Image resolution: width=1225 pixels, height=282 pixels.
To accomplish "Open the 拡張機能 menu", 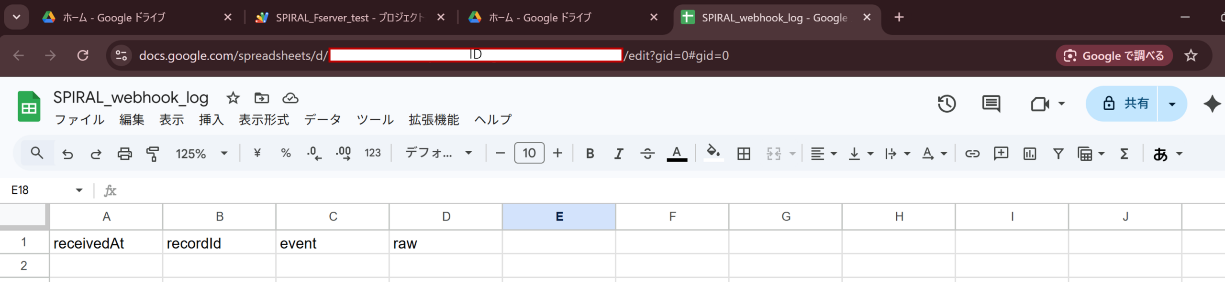I will [x=434, y=120].
